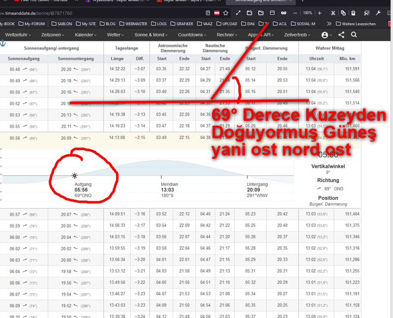Viewport: 393px width, 318px height.
Task: Open the WEBMASTER bookmark folder
Action: coord(134,23)
